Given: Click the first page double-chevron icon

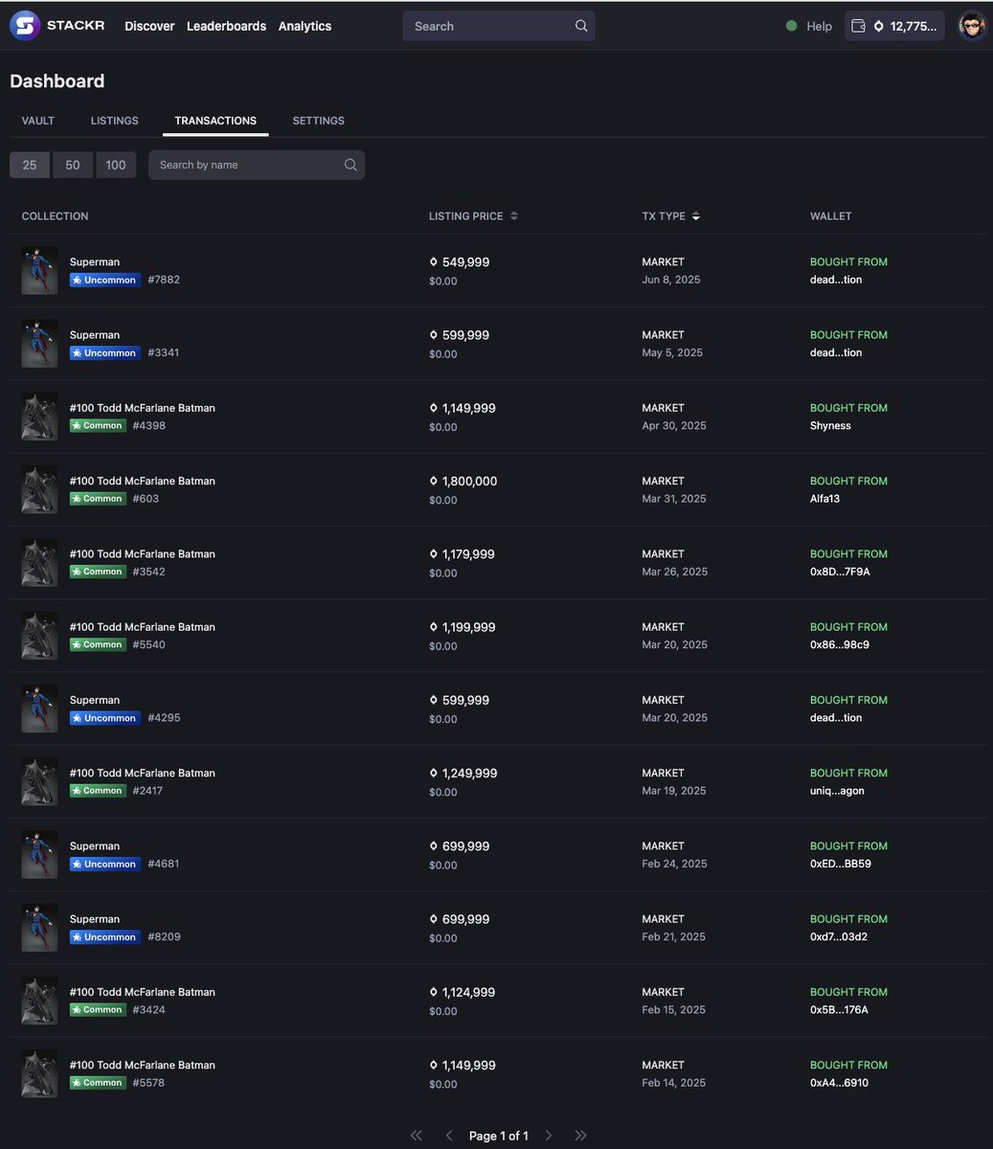Looking at the screenshot, I should coord(417,1135).
